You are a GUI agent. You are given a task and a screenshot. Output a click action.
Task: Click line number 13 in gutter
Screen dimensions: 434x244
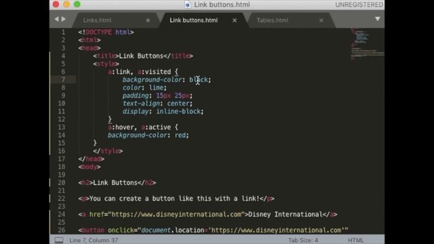pos(62,127)
